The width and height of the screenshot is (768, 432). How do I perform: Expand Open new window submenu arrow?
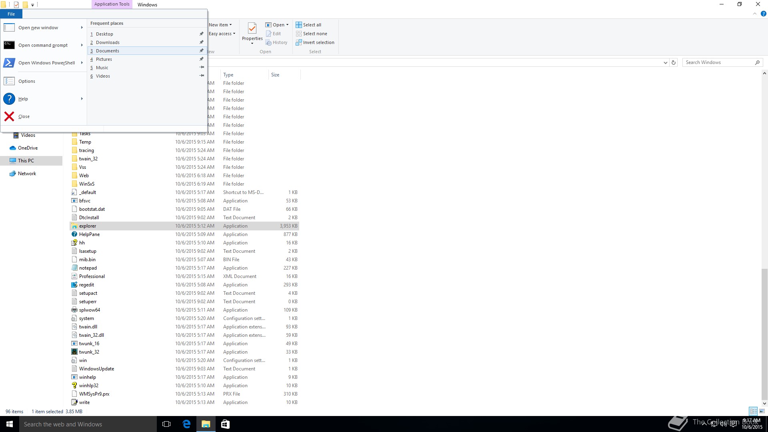(x=82, y=28)
